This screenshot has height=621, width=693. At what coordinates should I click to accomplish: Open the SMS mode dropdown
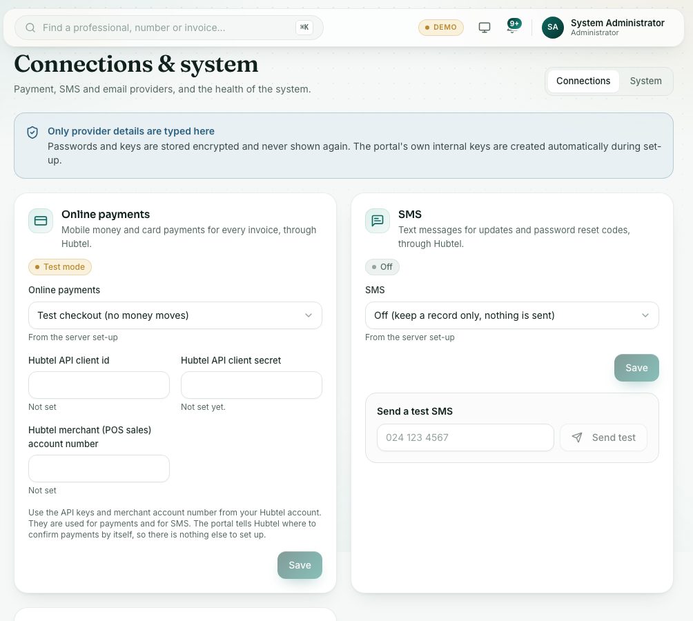click(511, 315)
